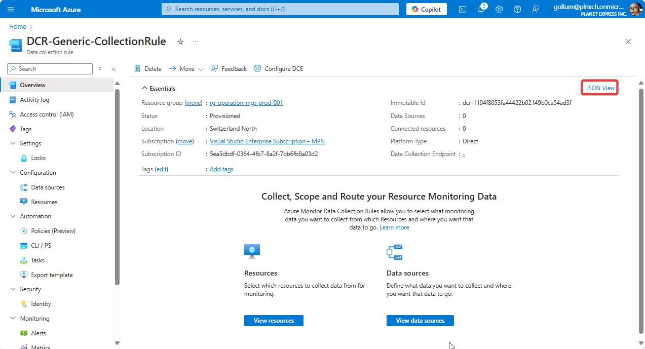645x349 pixels.
Task: Expand the Move dropdown arrow
Action: (201, 69)
